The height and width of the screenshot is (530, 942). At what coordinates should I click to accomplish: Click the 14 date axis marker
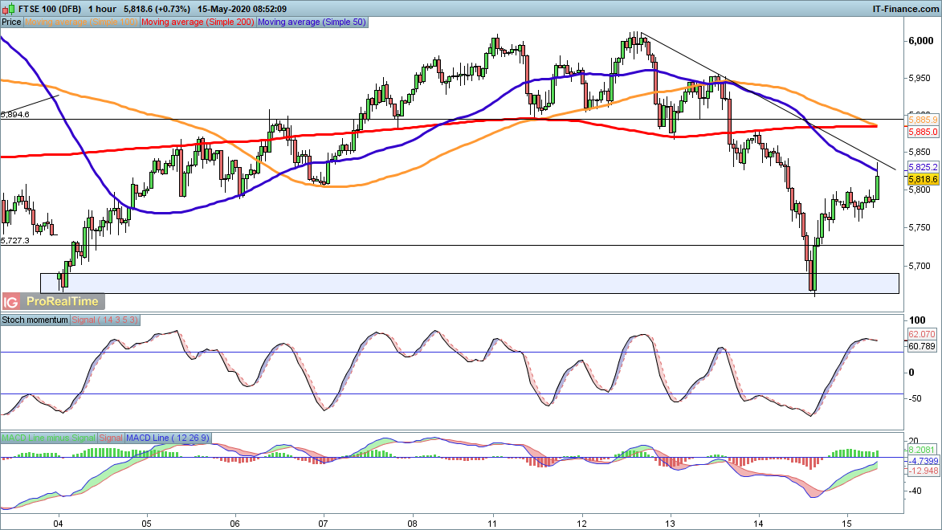click(759, 524)
